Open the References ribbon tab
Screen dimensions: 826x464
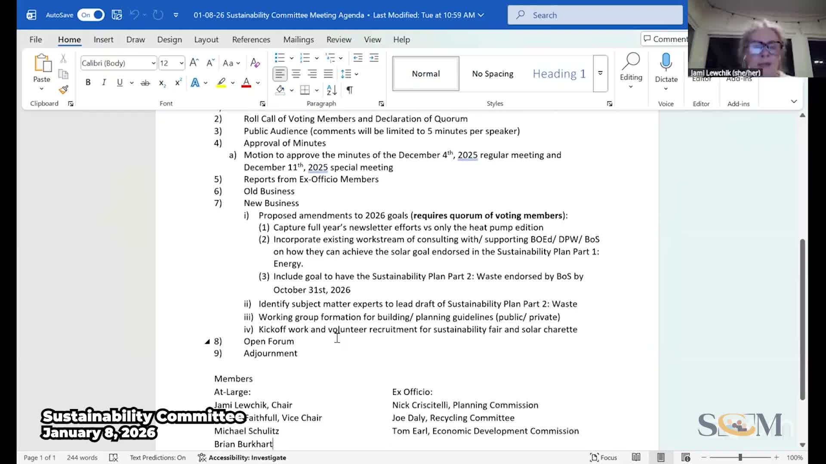251,40
